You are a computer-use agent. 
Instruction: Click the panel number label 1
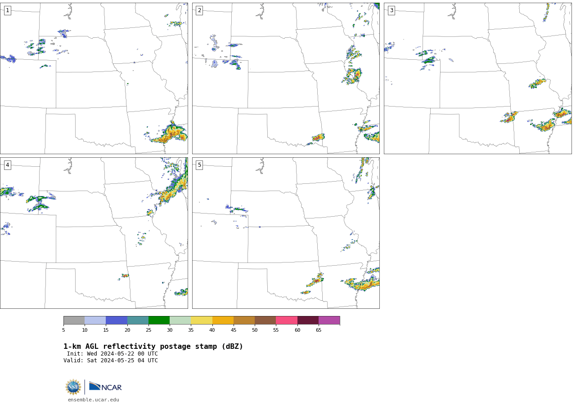(7, 10)
